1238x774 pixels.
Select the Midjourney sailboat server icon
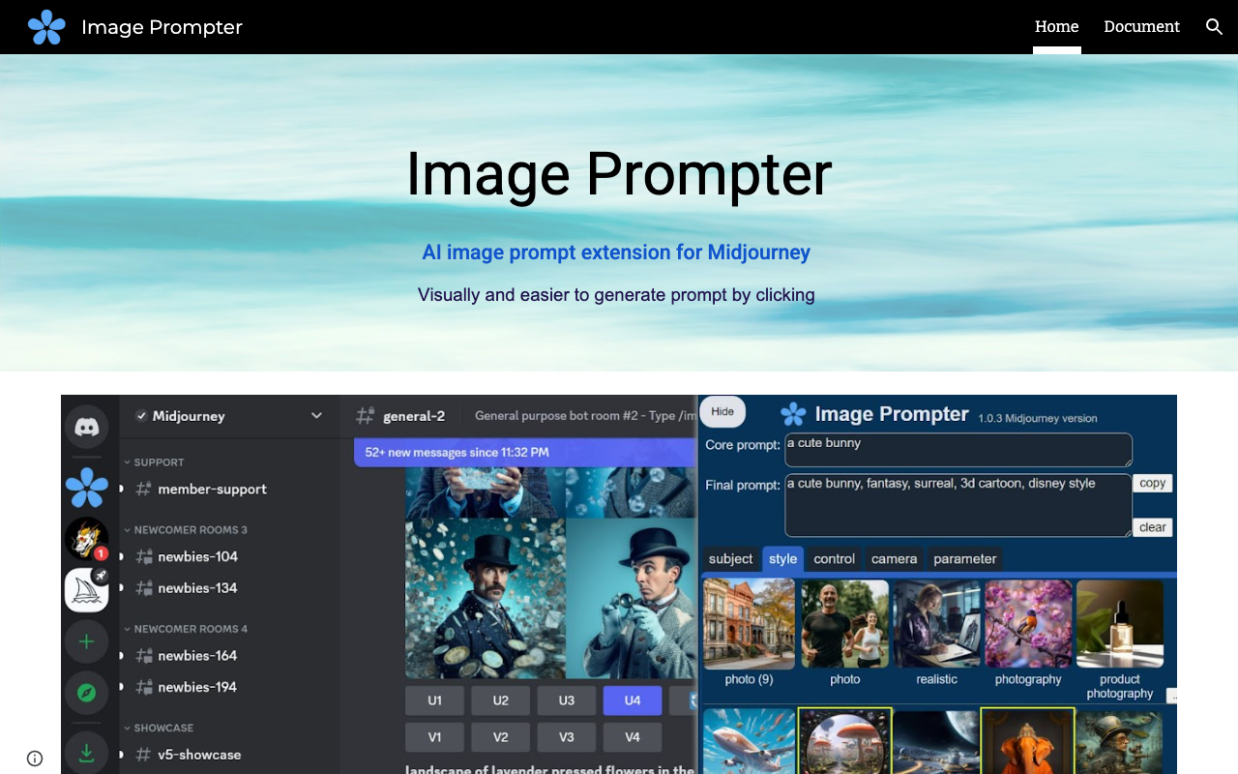click(x=87, y=589)
